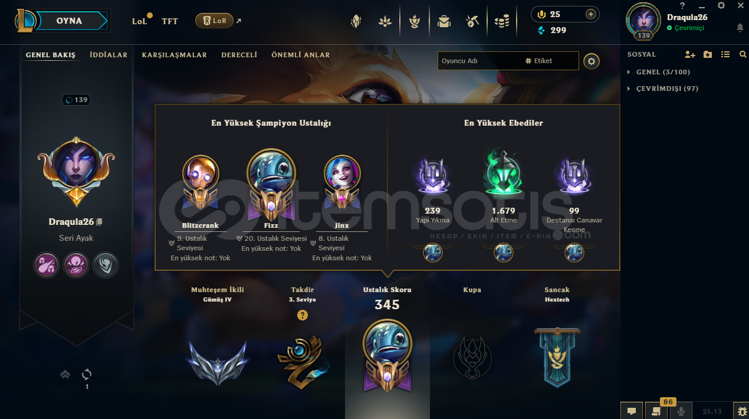
Task: Open the Collection backpack icon
Action: click(444, 22)
